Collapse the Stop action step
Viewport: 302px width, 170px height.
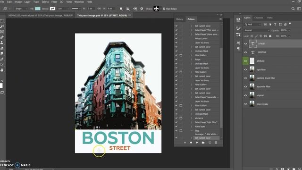[192, 131]
